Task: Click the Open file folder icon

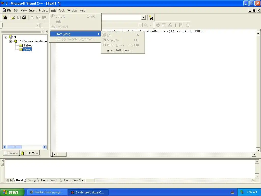Action: click(x=13, y=18)
